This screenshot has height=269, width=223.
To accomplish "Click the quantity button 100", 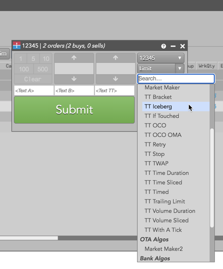I will click(24, 69).
